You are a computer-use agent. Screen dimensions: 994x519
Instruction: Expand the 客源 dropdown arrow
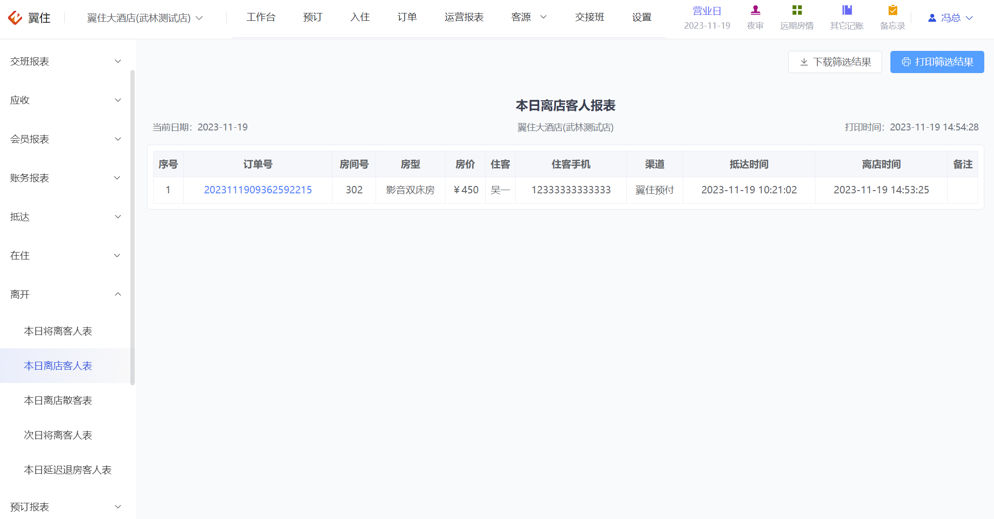(x=543, y=17)
